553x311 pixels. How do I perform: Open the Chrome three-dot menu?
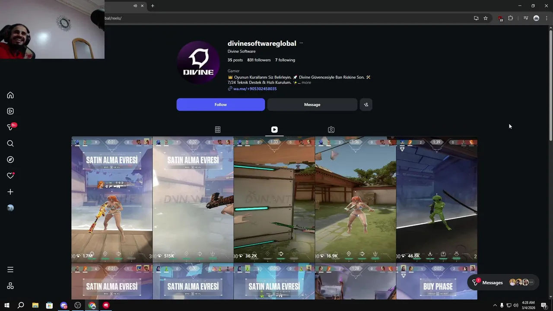point(547,18)
